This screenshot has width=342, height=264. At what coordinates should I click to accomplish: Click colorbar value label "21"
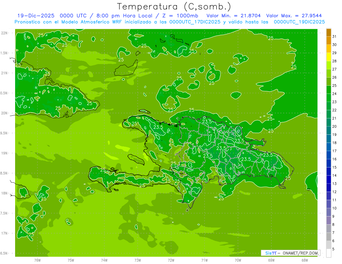(334, 118)
